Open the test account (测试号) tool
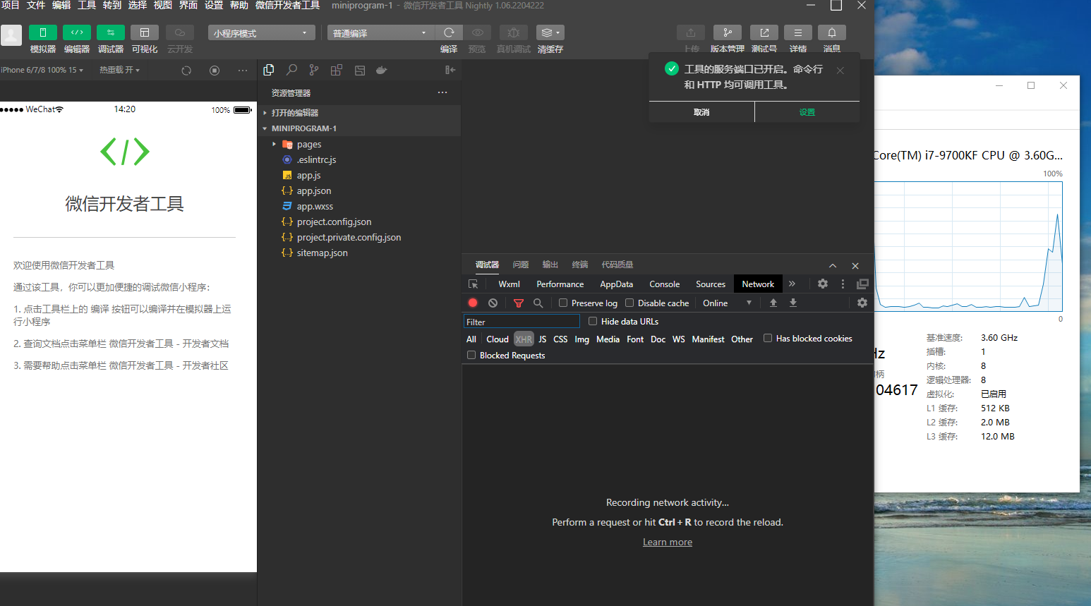1091x606 pixels. [x=764, y=32]
